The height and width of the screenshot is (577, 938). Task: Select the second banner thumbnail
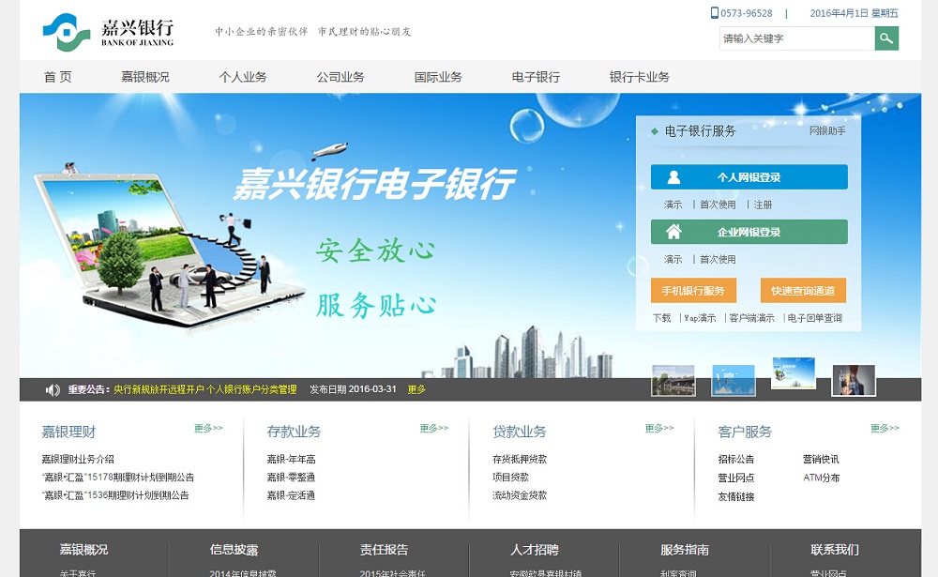[x=733, y=380]
